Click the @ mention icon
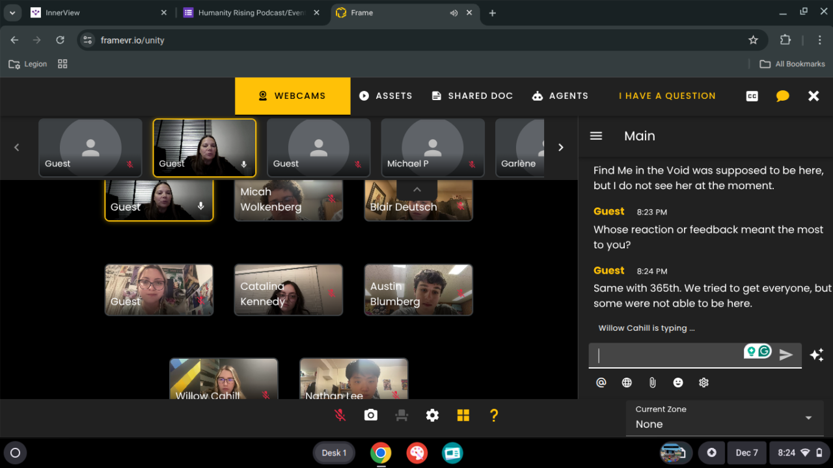Image resolution: width=833 pixels, height=468 pixels. pyautogui.click(x=601, y=383)
